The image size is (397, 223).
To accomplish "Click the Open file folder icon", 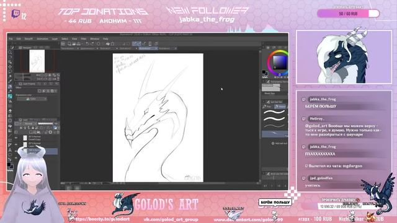I will point(74,44).
